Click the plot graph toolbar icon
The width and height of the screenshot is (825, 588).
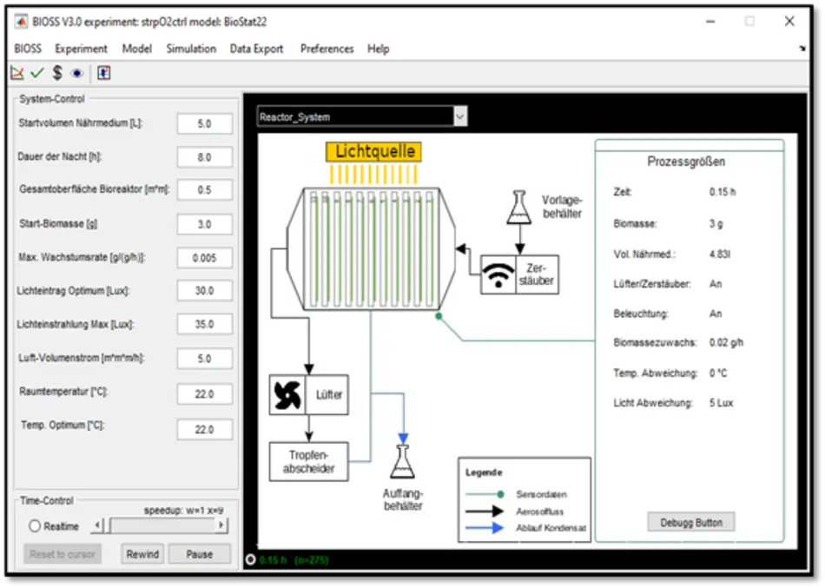[x=17, y=74]
